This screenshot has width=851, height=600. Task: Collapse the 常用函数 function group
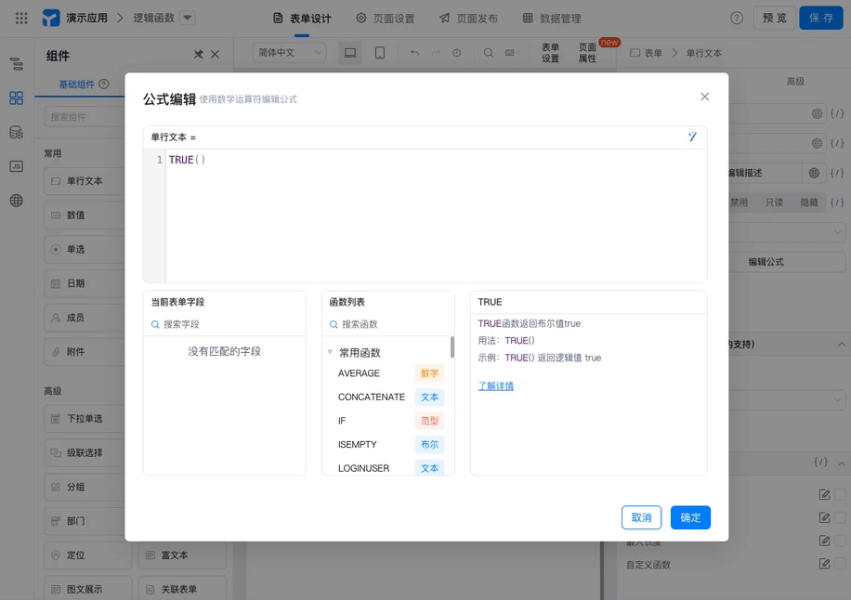tap(330, 352)
